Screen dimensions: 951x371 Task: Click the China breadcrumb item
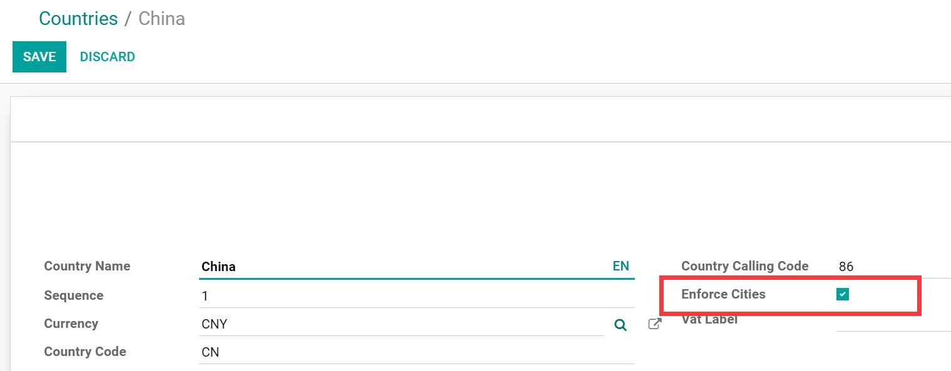tap(162, 19)
